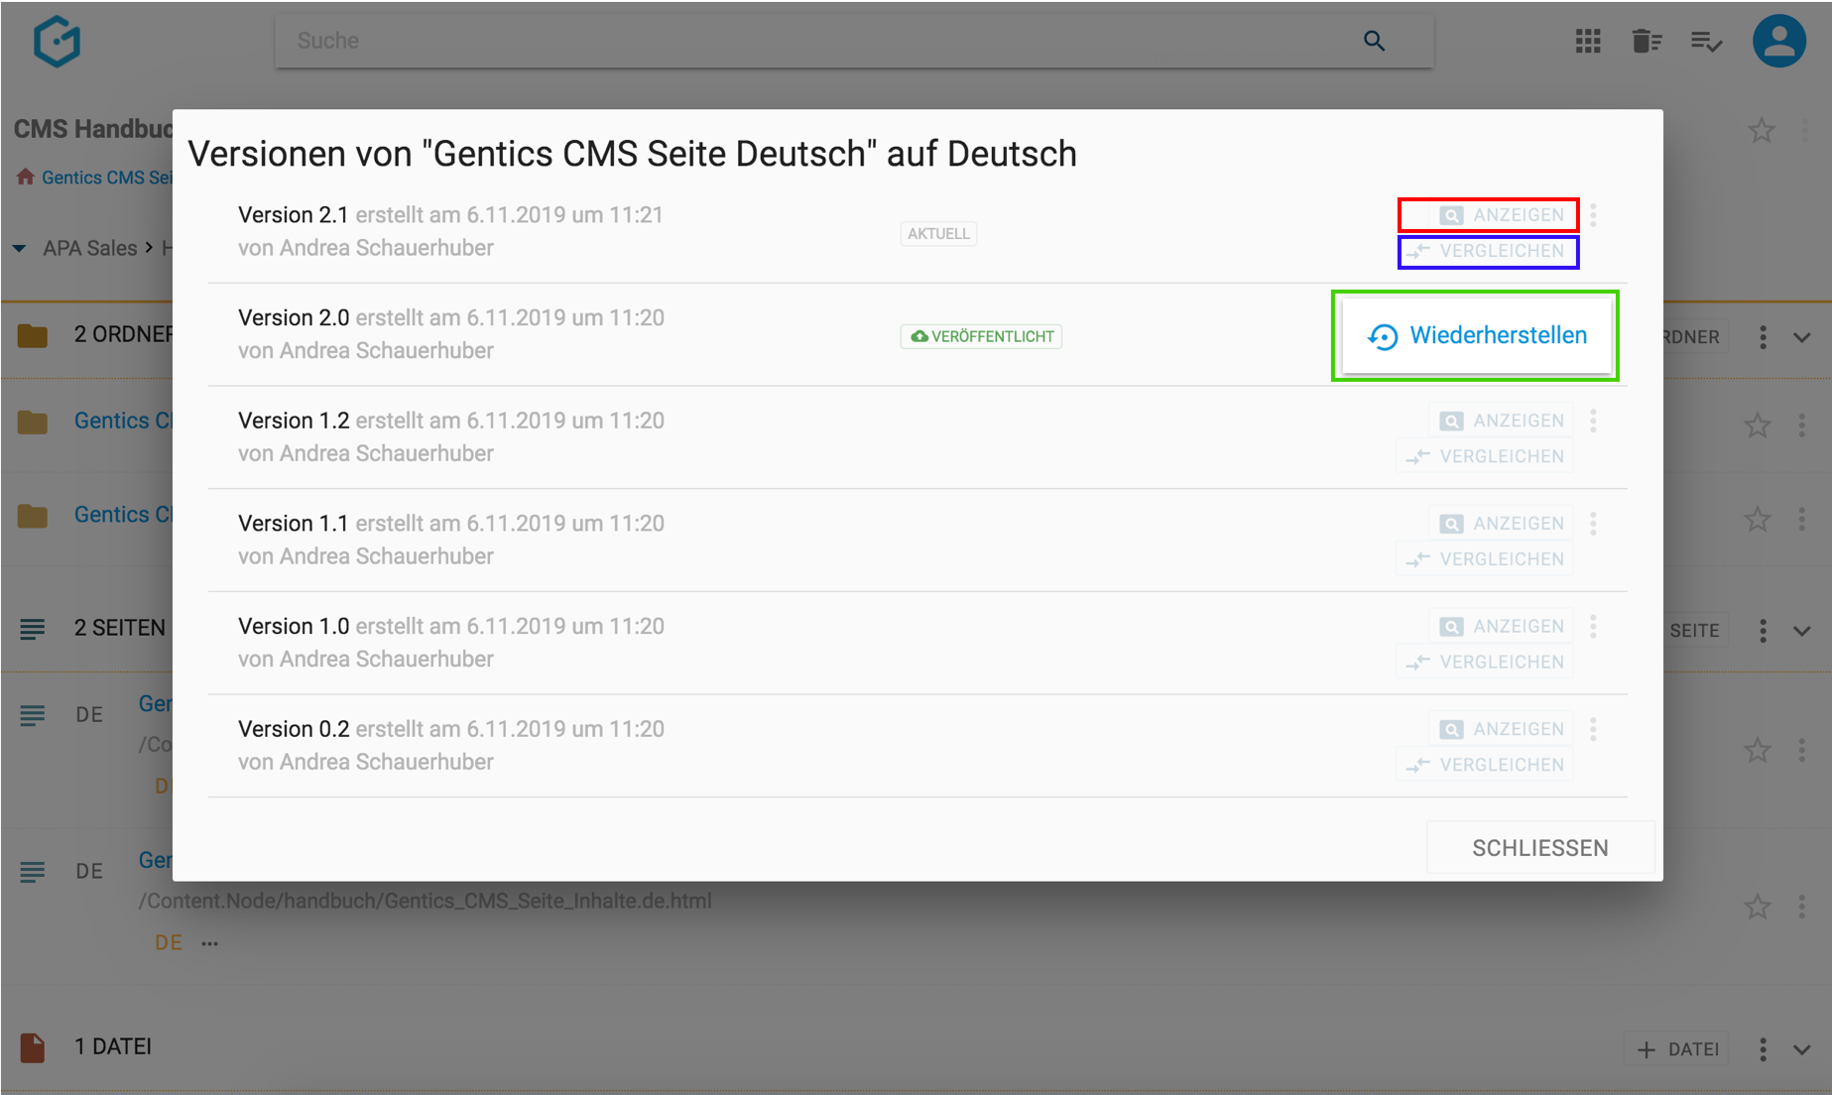The image size is (1832, 1095).
Task: Expand APA Sales breadcrumb arrow
Action: pyautogui.click(x=19, y=248)
